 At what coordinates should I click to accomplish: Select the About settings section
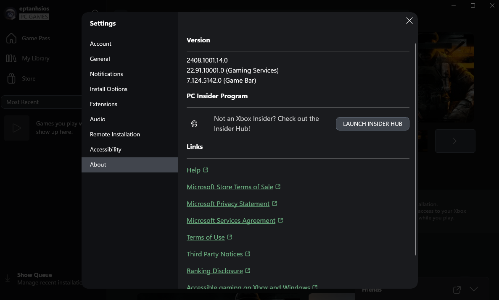point(130,164)
